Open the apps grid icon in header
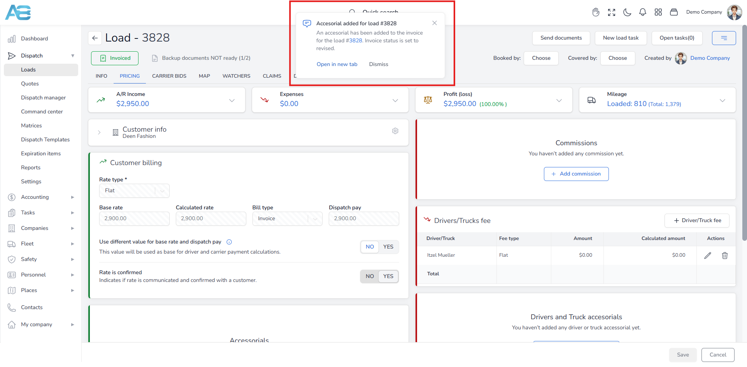The height and width of the screenshot is (367, 747). (658, 12)
